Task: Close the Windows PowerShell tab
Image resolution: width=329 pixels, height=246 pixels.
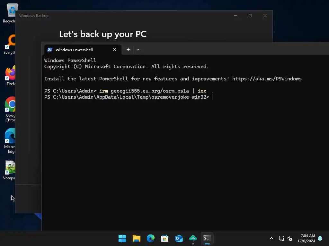Action: tap(115, 50)
